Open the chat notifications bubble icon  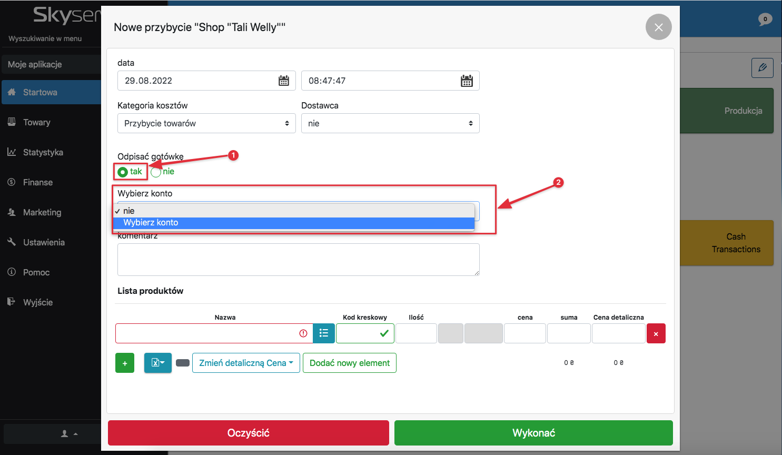(765, 19)
